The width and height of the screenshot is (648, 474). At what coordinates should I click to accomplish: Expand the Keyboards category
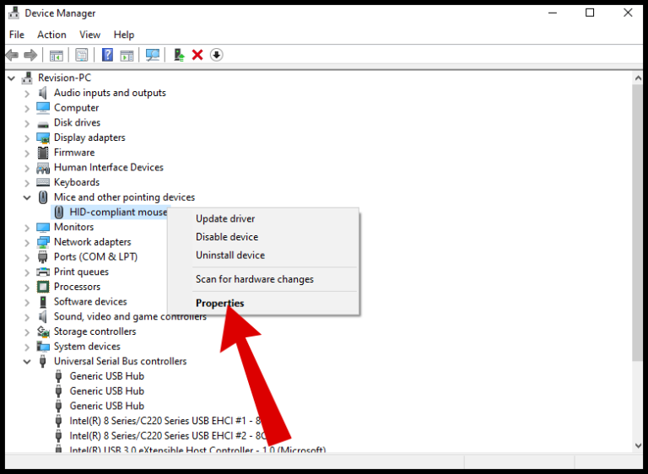[x=27, y=183]
